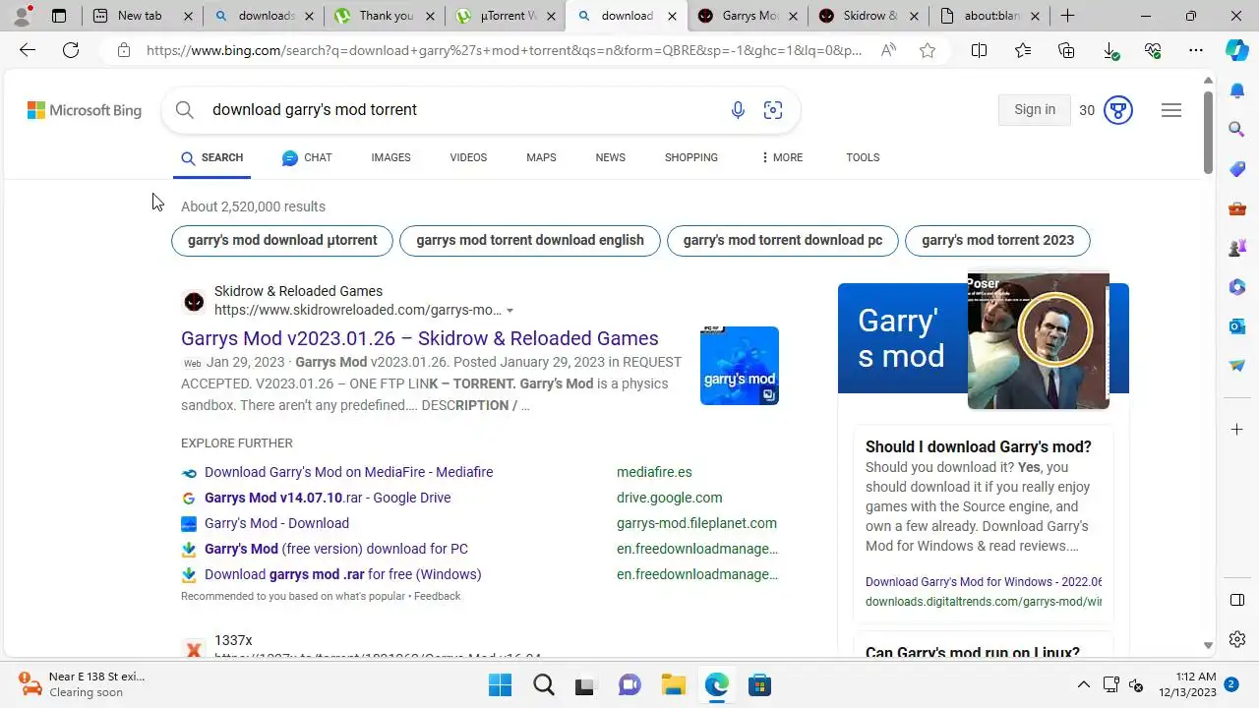Switch to VIDEOS search tab
The height and width of the screenshot is (708, 1259).
[468, 157]
